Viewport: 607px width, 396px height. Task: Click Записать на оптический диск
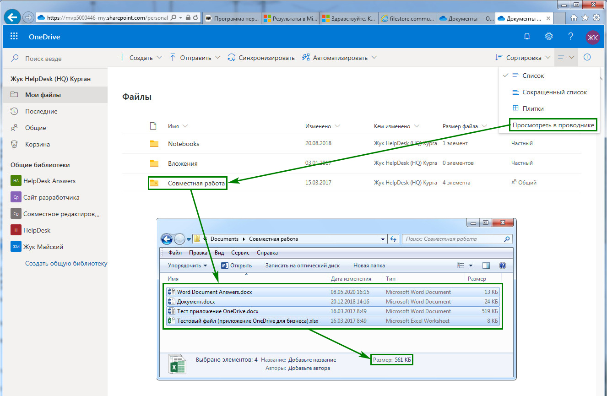pyautogui.click(x=303, y=266)
